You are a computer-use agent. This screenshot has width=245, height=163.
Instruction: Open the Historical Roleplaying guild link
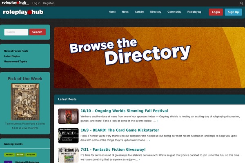[27, 162]
